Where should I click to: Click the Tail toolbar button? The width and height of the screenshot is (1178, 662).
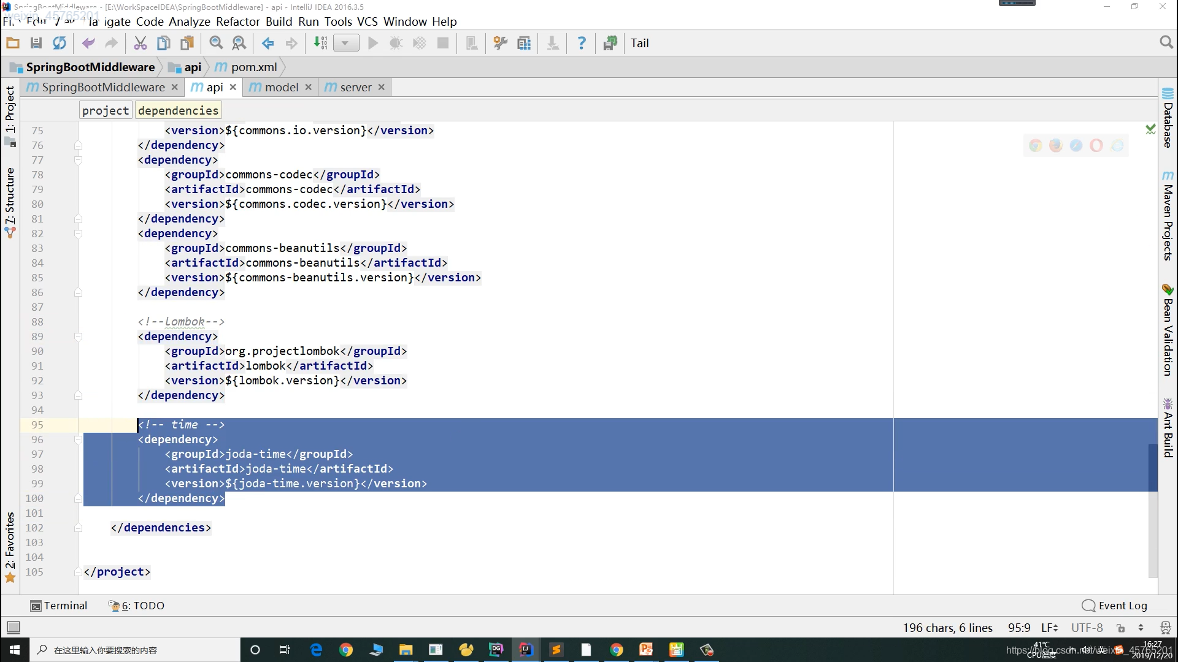(639, 43)
